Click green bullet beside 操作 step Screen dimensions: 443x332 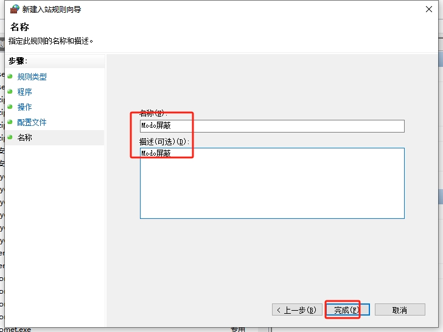click(10, 107)
